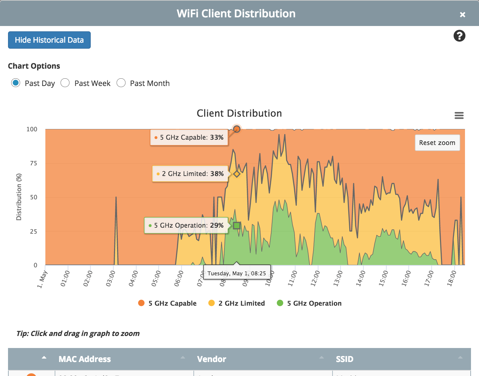Toggle 5 GHz Operation series in legend

pyautogui.click(x=314, y=303)
